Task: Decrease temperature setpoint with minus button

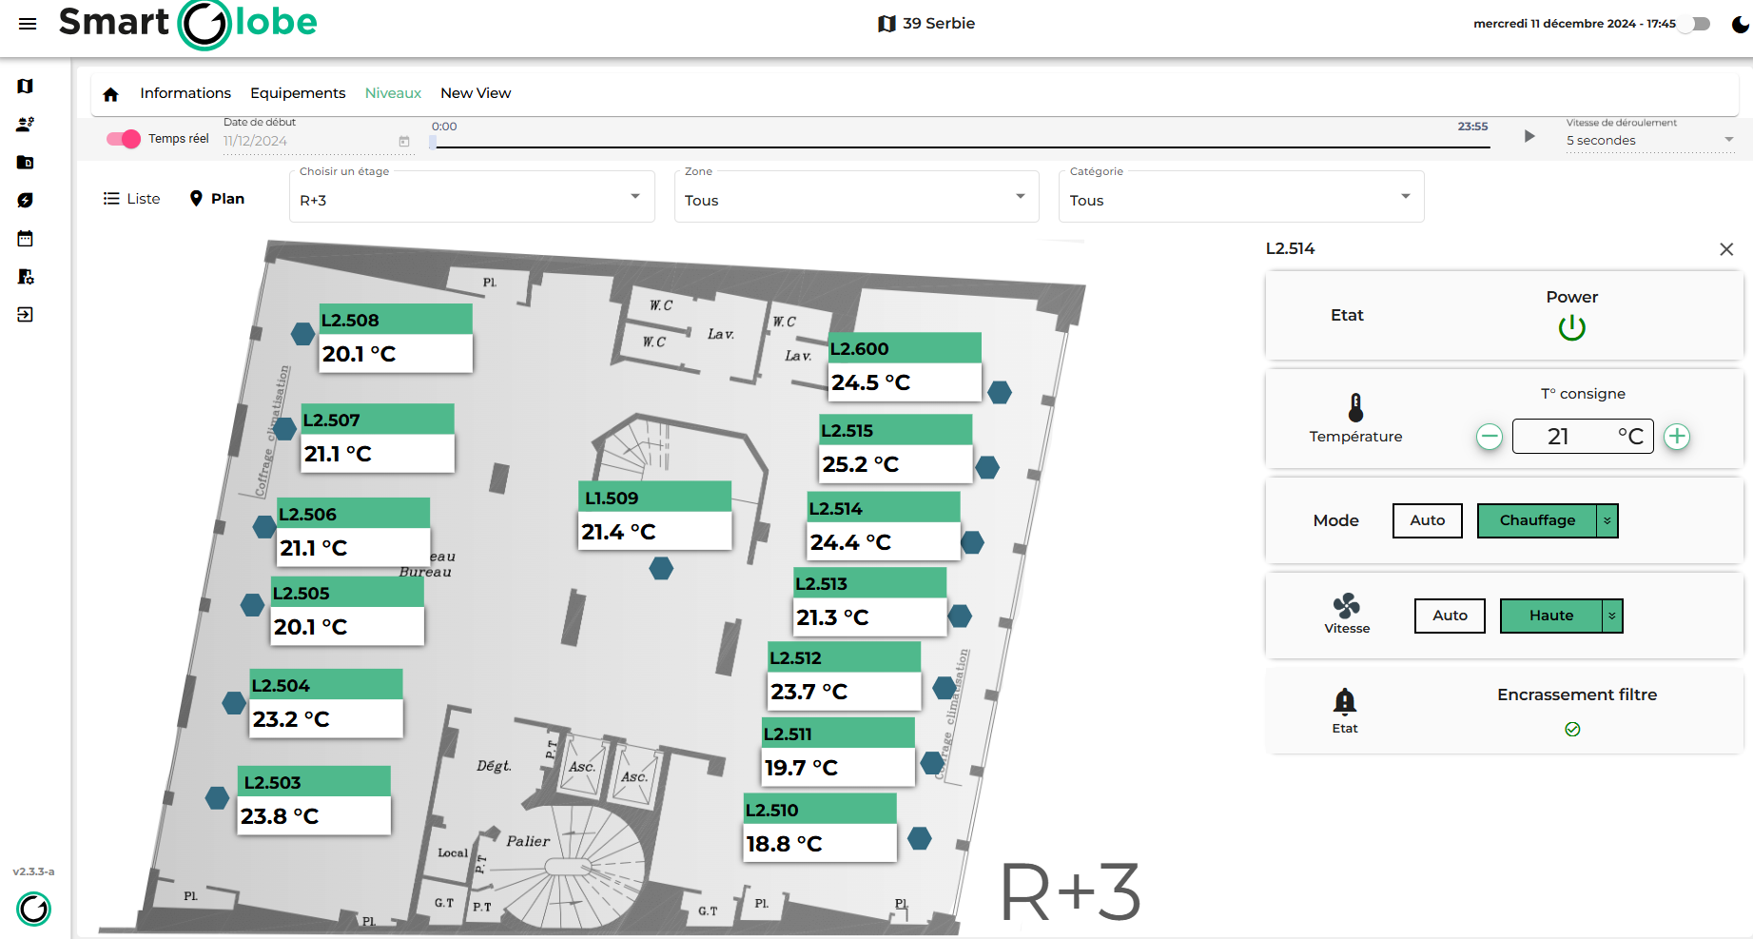Action: point(1490,437)
